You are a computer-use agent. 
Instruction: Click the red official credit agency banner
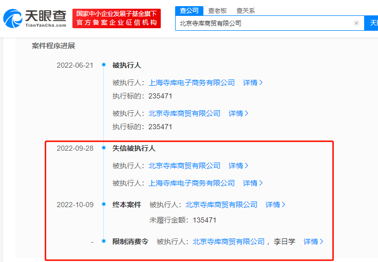(x=117, y=18)
